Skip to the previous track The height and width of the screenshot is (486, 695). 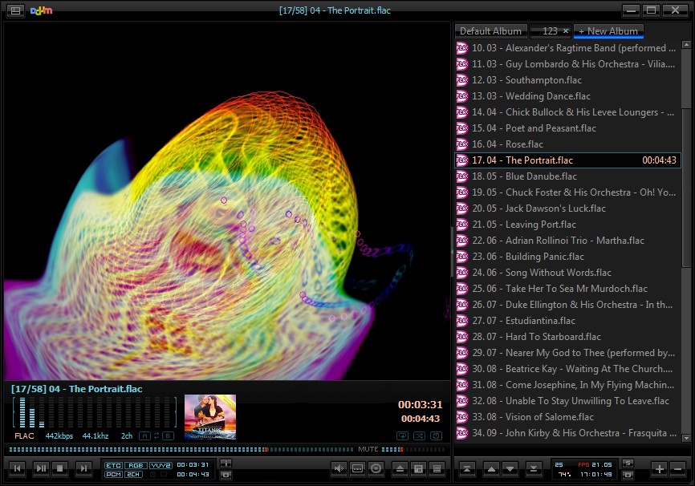[x=17, y=468]
